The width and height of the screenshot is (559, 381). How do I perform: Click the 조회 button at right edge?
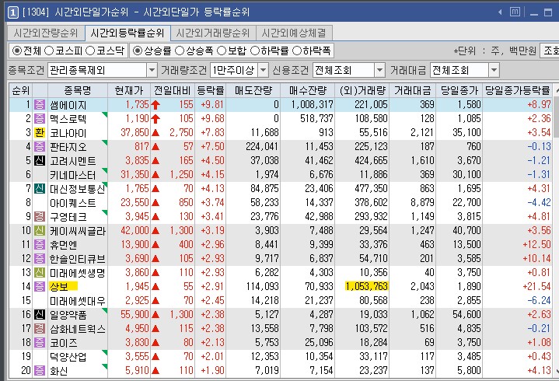(550, 51)
